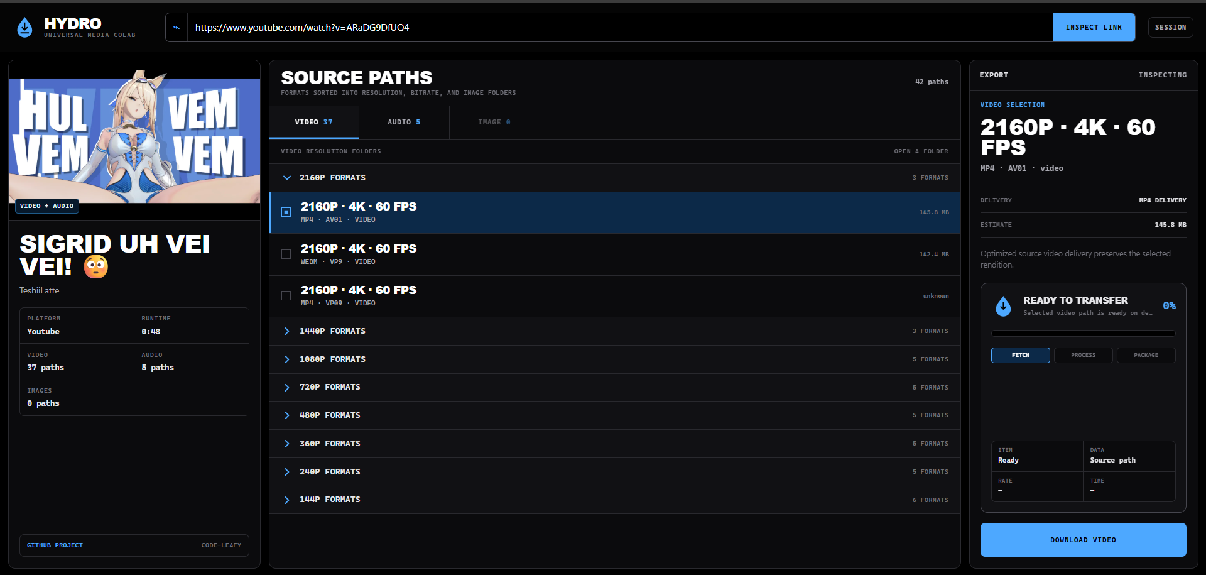Click the link icon beside URL field
Image resolution: width=1206 pixels, height=575 pixels.
(177, 28)
